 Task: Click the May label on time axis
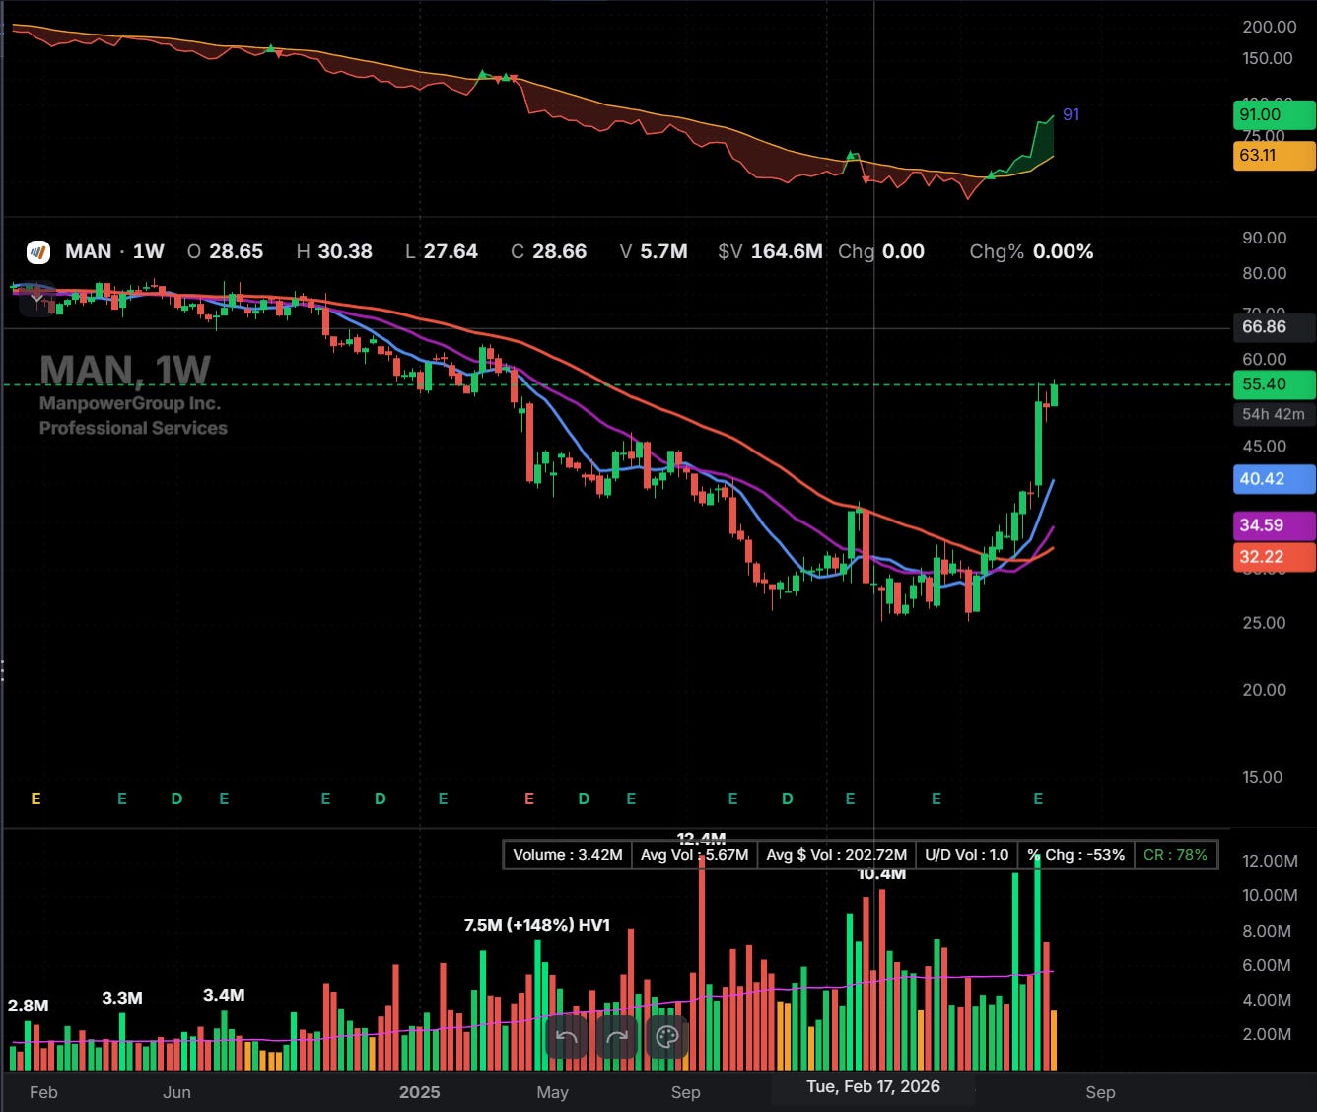[553, 1092]
